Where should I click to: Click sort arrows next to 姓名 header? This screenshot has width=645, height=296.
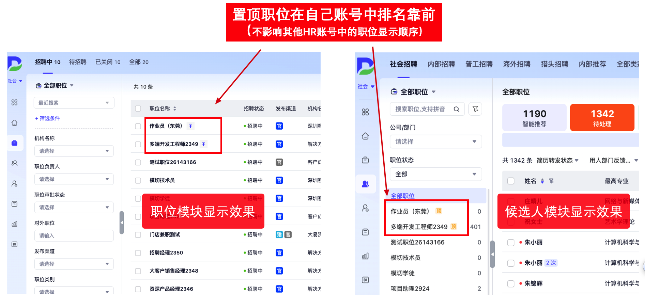[x=542, y=181]
